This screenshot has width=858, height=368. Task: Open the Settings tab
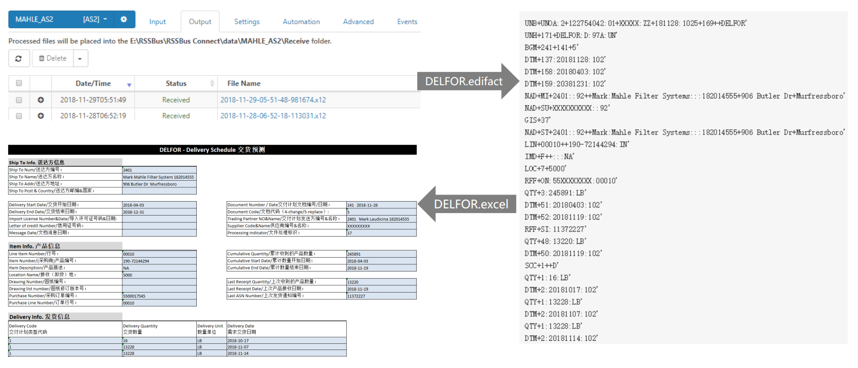coord(247,22)
